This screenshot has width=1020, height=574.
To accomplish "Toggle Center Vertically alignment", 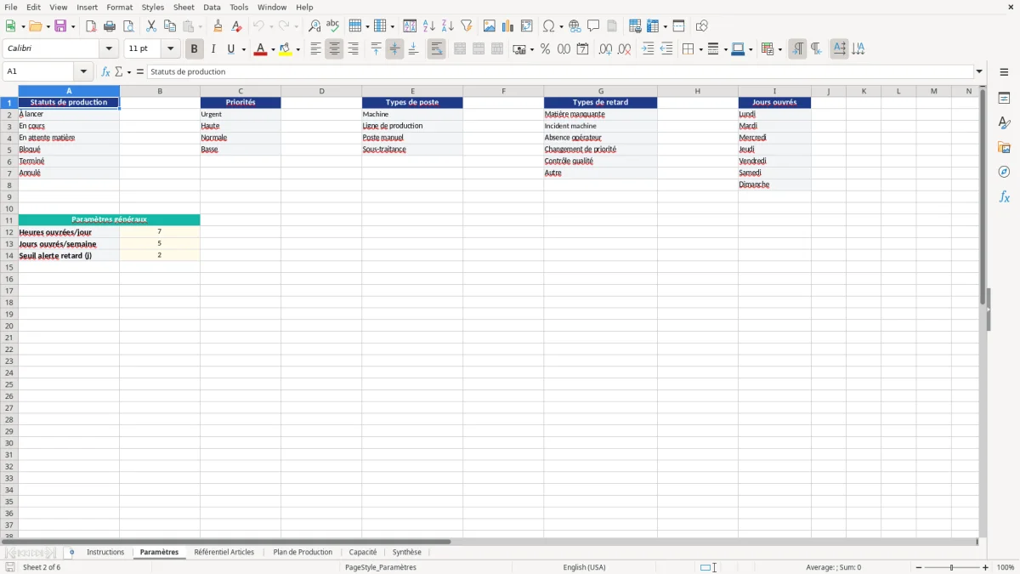I will click(394, 49).
